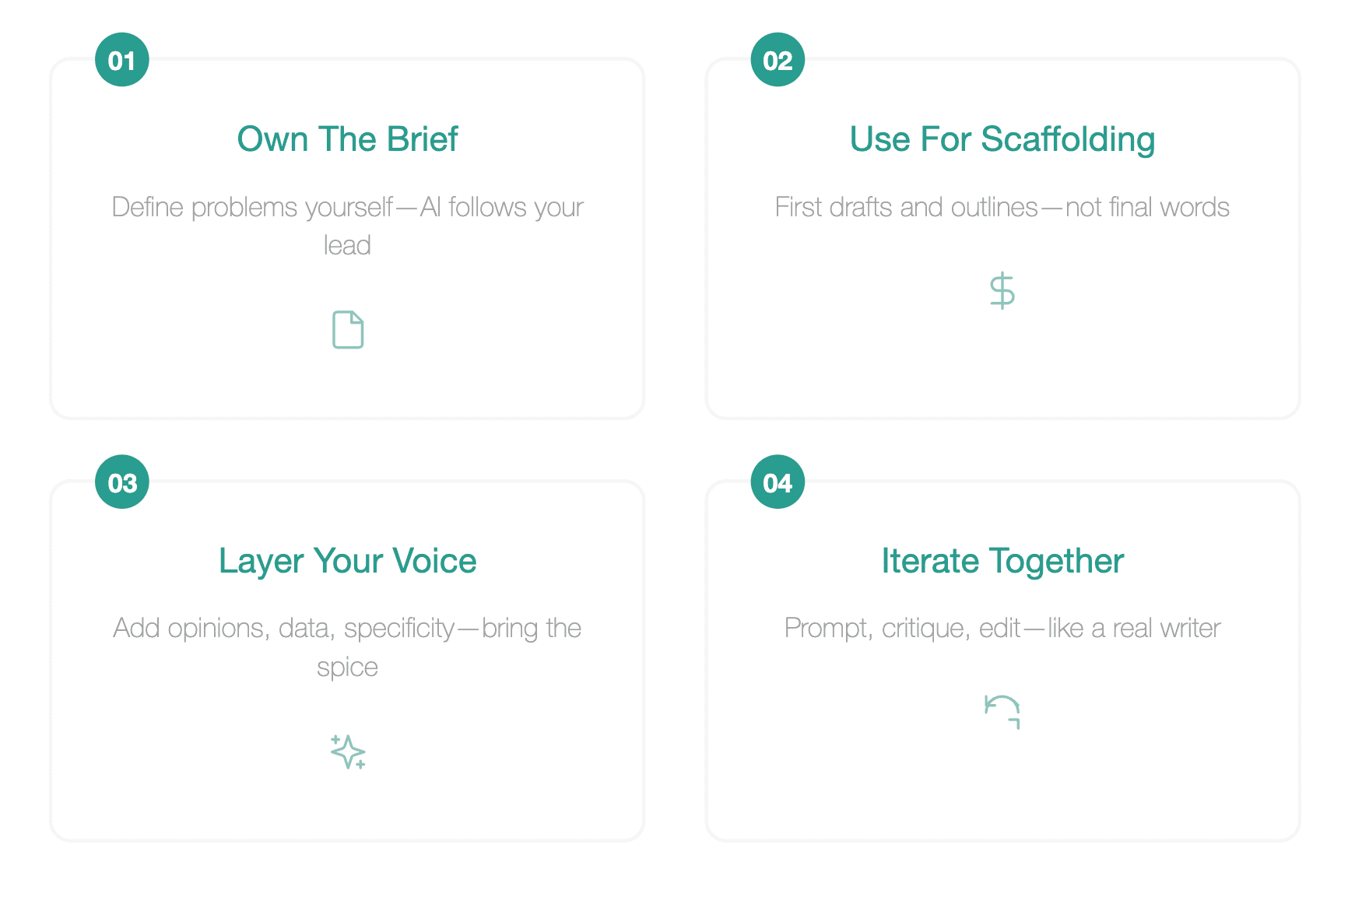Click the 'Prompt, critique, edit' description
Screen dimensions: 1348x897
tap(1002, 628)
